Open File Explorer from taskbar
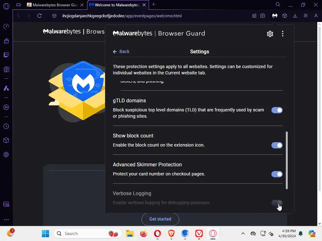Image resolution: width=322 pixels, height=241 pixels. coord(130,233)
